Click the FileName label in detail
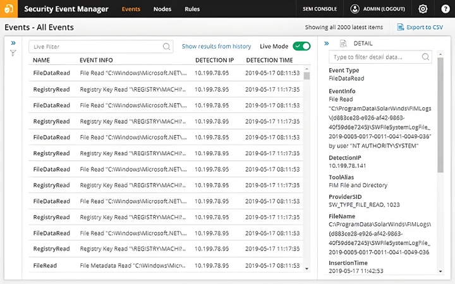The width and height of the screenshot is (455, 284). coord(342,216)
